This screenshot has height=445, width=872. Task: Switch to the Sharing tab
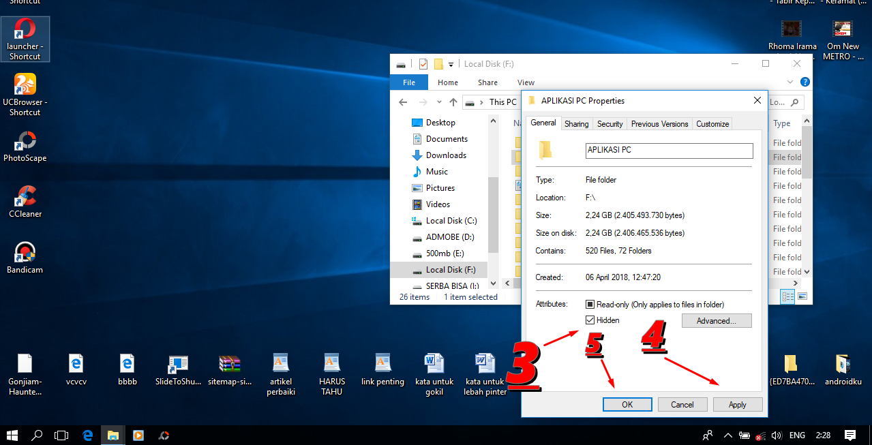[x=576, y=123]
